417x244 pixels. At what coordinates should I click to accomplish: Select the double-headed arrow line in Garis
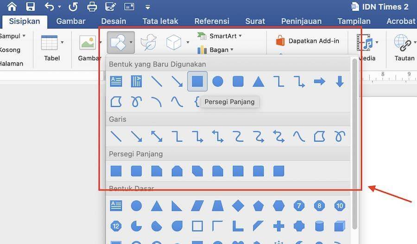pos(157,136)
